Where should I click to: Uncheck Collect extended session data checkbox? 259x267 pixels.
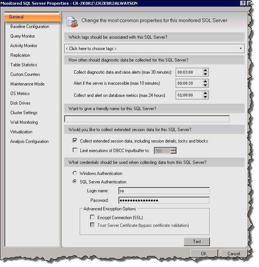point(75,140)
